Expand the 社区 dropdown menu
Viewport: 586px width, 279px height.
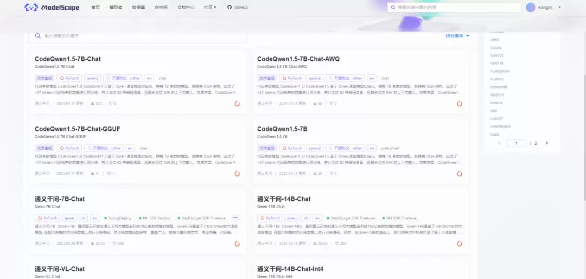[x=210, y=7]
